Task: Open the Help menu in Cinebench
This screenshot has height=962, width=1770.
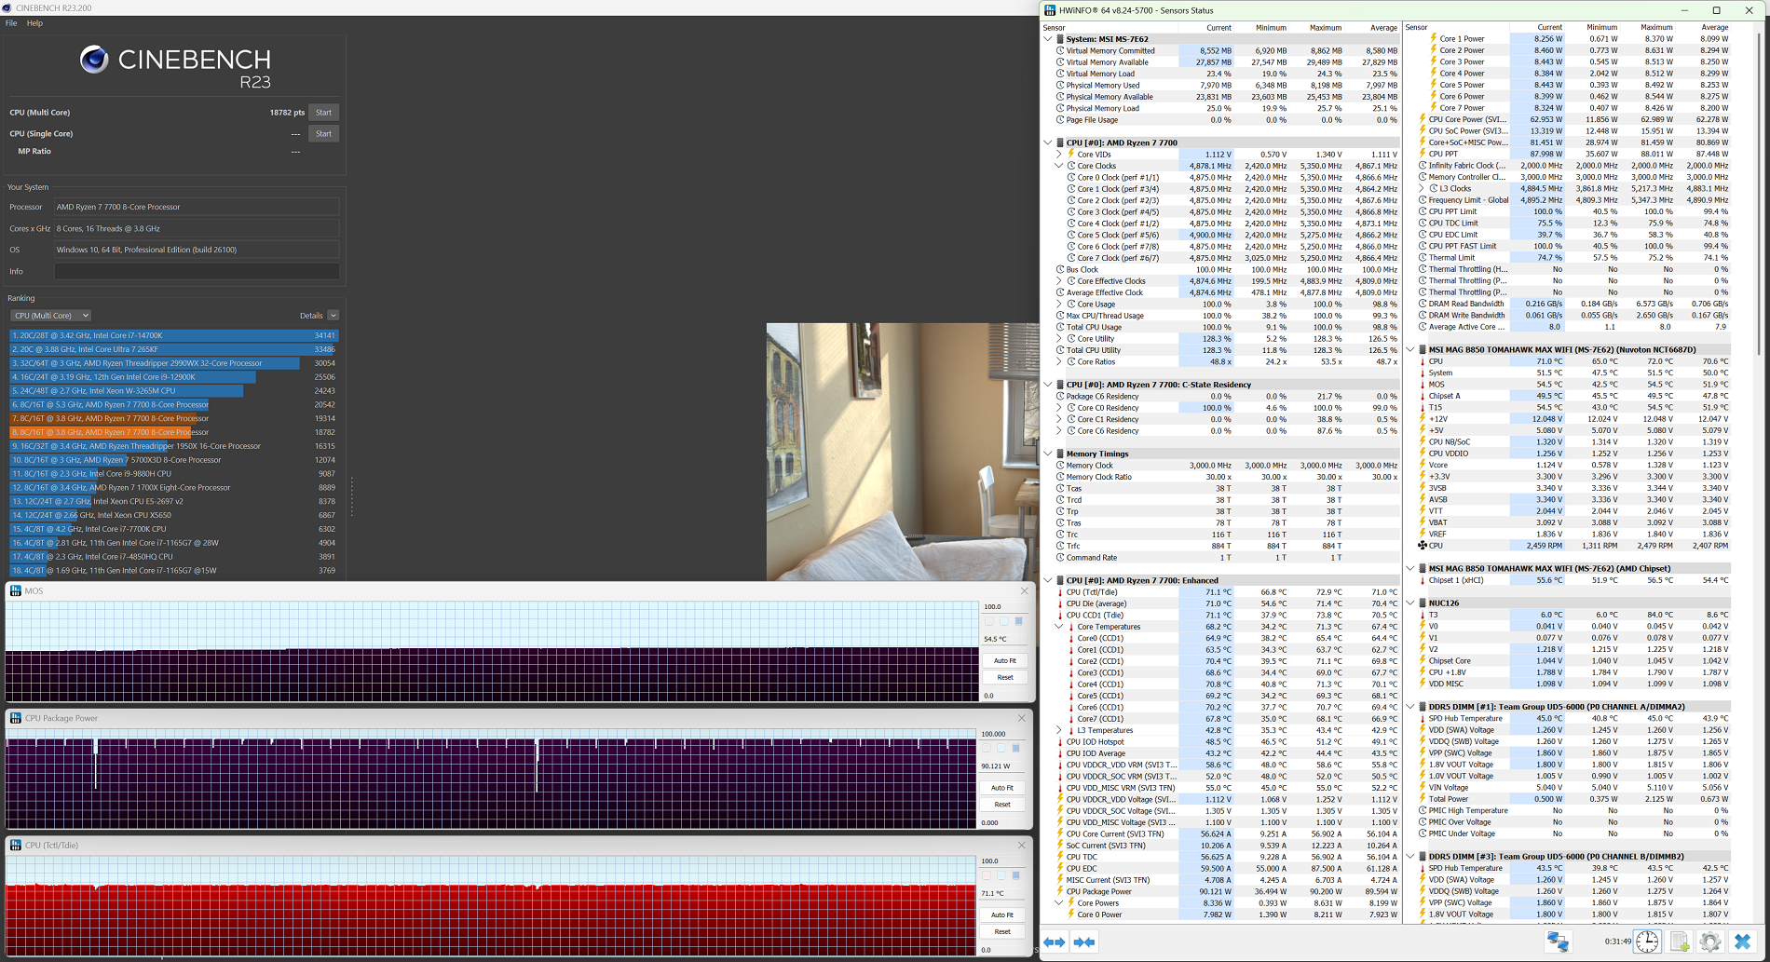Action: click(x=34, y=23)
